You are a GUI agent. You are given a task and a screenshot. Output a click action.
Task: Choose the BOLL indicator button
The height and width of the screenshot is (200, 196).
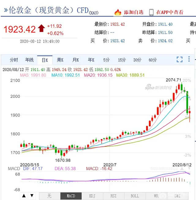(x=135, y=196)
